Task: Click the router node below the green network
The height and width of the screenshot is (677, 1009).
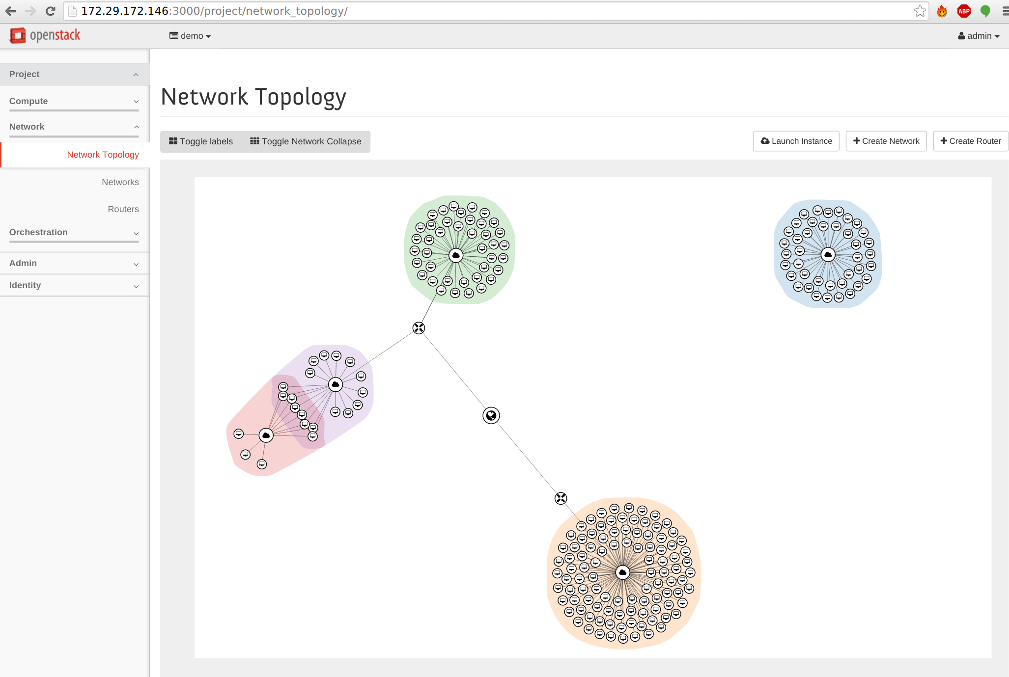Action: [419, 328]
